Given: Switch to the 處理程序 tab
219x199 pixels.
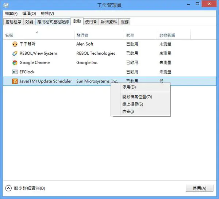Looking at the screenshot, I should (x=13, y=22).
